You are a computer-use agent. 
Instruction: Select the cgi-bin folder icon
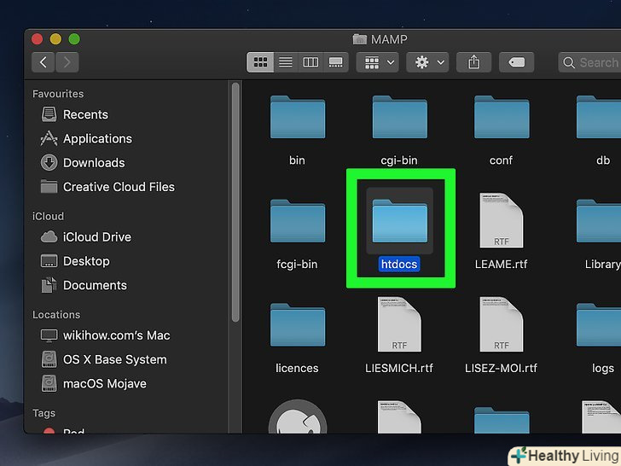coord(399,117)
